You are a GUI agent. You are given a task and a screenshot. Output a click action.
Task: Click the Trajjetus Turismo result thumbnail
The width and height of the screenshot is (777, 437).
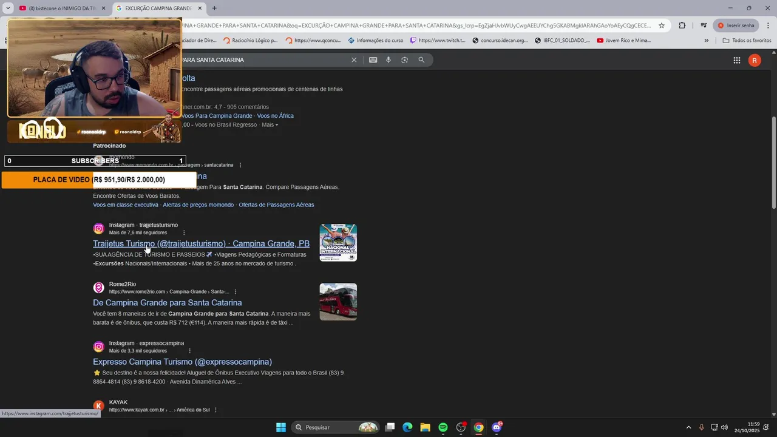coord(338,243)
